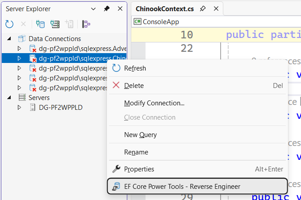The height and width of the screenshot is (200, 301).
Task: Select New Query in the context menu
Action: (197, 135)
